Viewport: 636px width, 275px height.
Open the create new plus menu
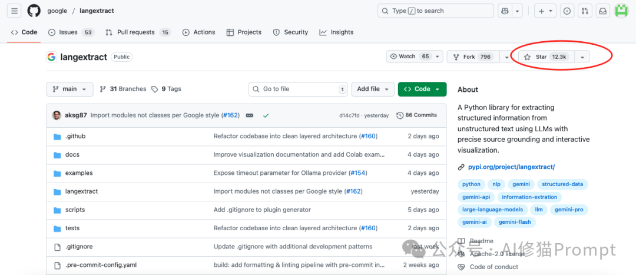tap(545, 11)
